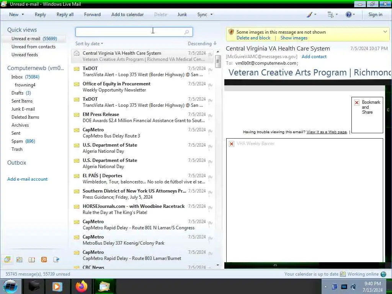Switch to Windows Live Mail taskbar button
This screenshot has width=392, height=294.
pyautogui.click(x=105, y=286)
